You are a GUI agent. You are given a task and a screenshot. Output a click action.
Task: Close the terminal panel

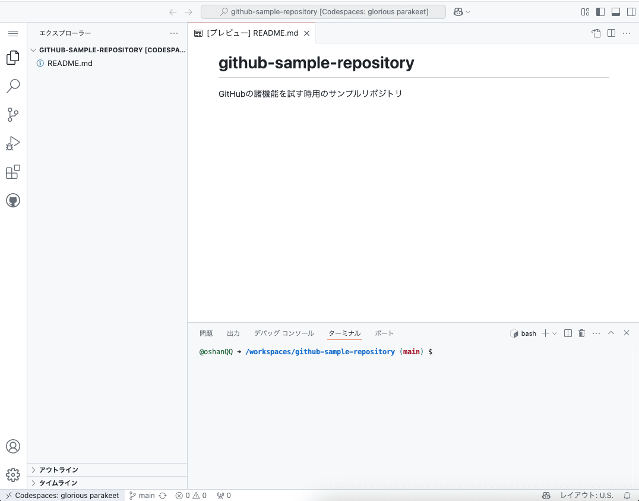tap(627, 333)
